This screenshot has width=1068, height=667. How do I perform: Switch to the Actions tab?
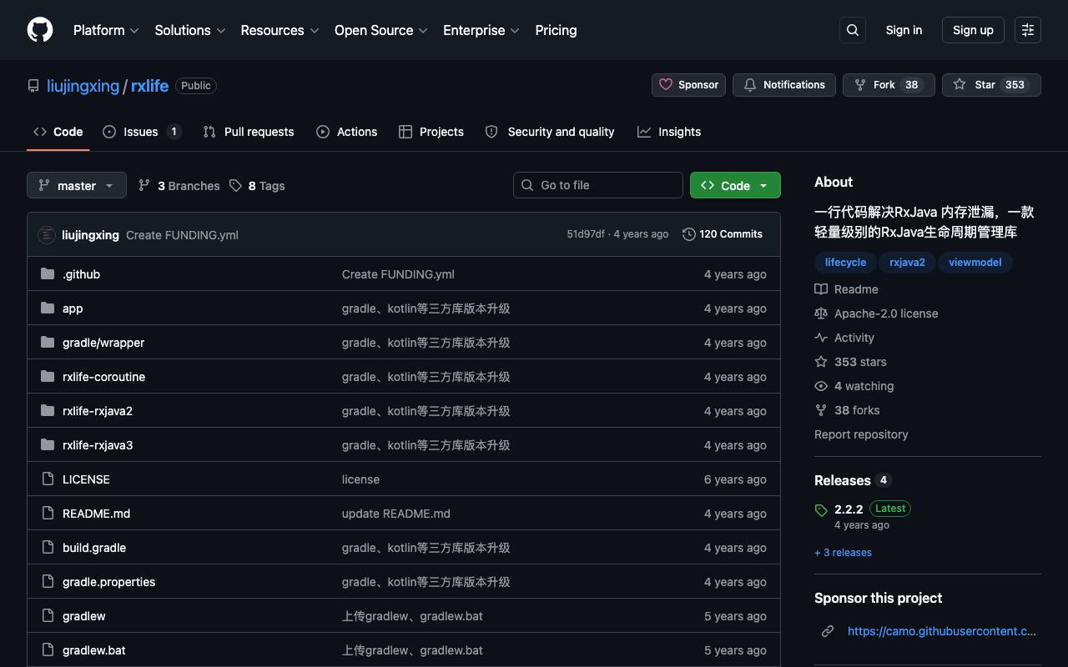(x=346, y=132)
